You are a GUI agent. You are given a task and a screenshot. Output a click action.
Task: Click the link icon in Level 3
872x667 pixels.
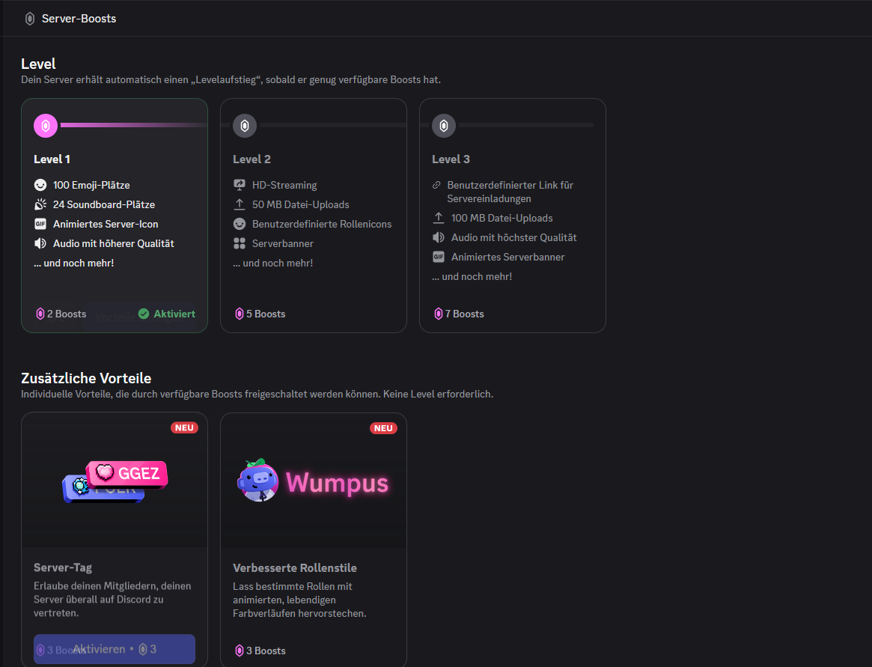click(437, 185)
